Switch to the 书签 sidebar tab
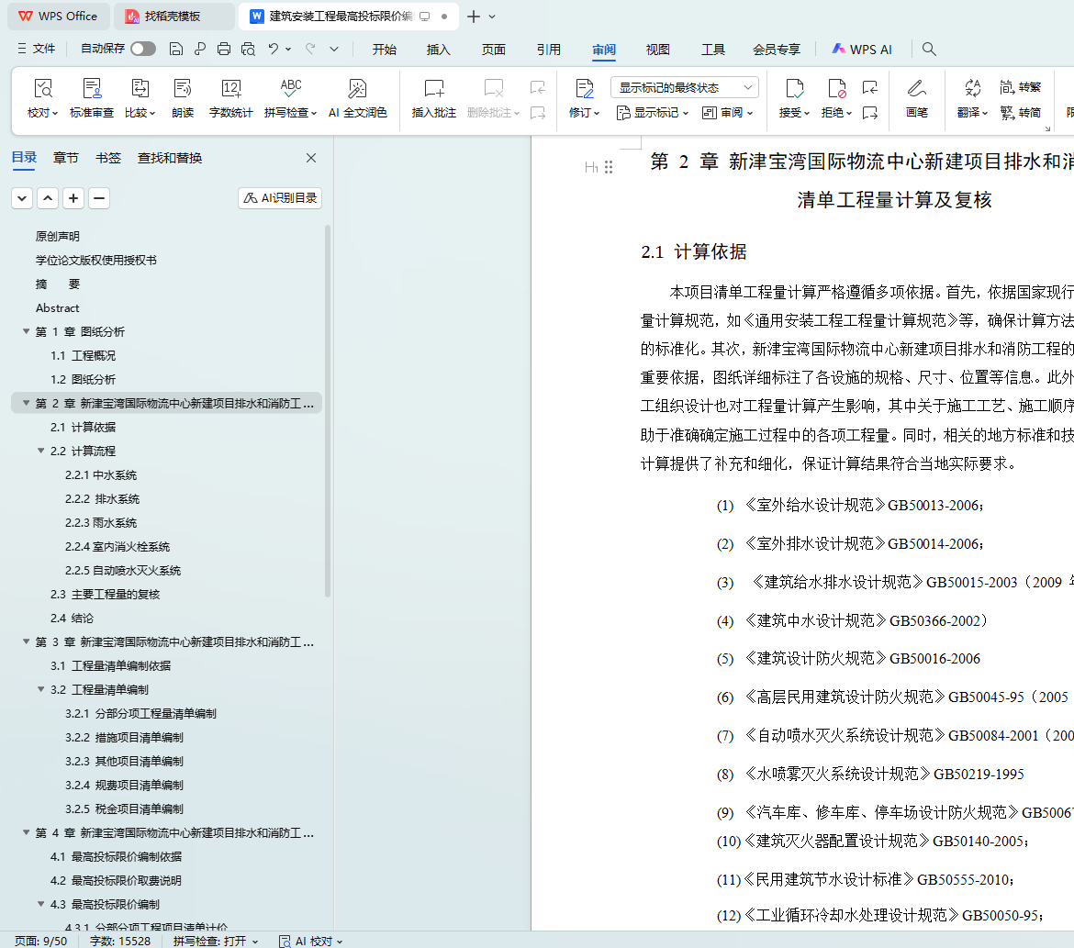Viewport: 1074px width, 948px height. tap(107, 158)
